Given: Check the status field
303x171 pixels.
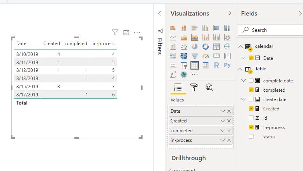Looking at the screenshot, I should pyautogui.click(x=251, y=136).
